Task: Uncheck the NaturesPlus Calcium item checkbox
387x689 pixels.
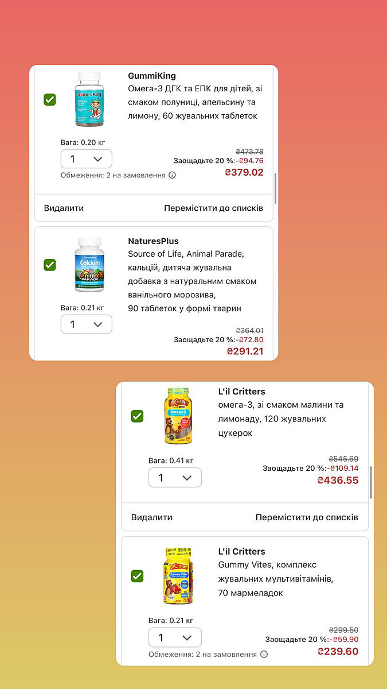Action: point(50,265)
